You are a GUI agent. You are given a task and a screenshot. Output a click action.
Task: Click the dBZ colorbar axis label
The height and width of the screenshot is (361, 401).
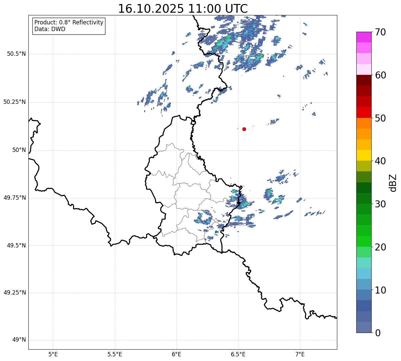(x=393, y=183)
